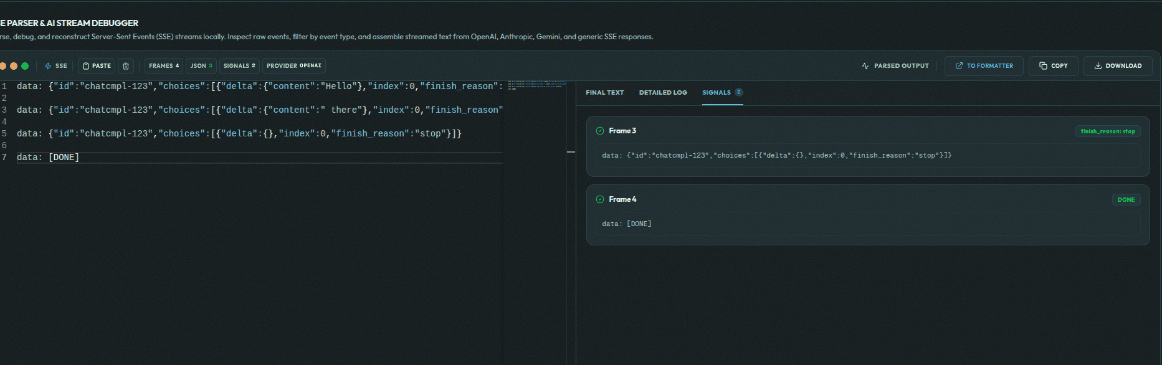Viewport: 1162px width, 365px height.
Task: Click editor line 5 with finish_reason stop
Action: coord(239,134)
